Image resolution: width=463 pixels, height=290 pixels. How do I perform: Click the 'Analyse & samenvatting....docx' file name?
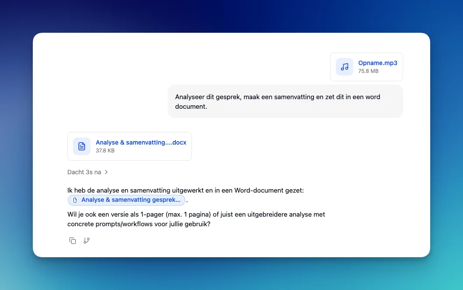point(141,142)
